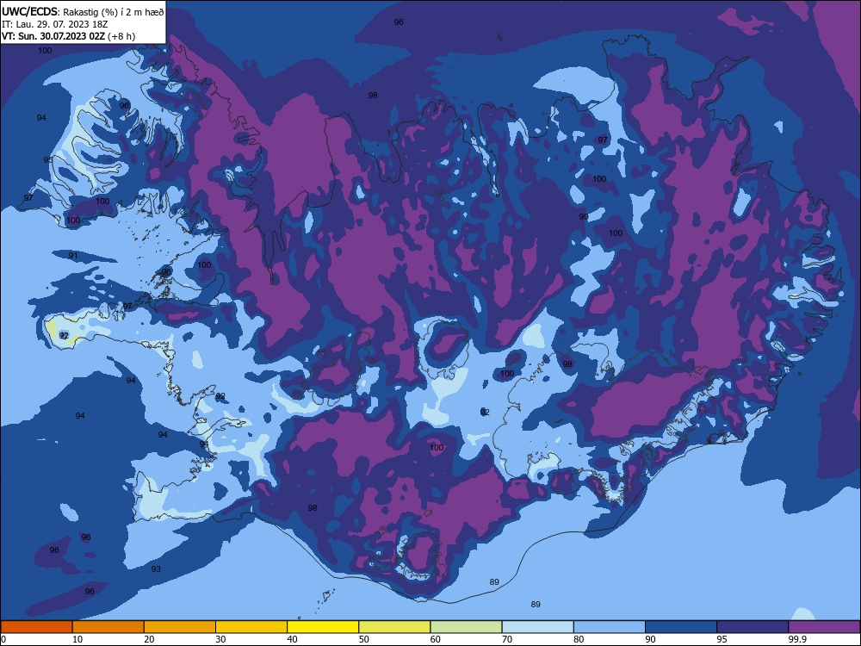
Task: Click the legend tick label '20'
Action: coord(149,639)
